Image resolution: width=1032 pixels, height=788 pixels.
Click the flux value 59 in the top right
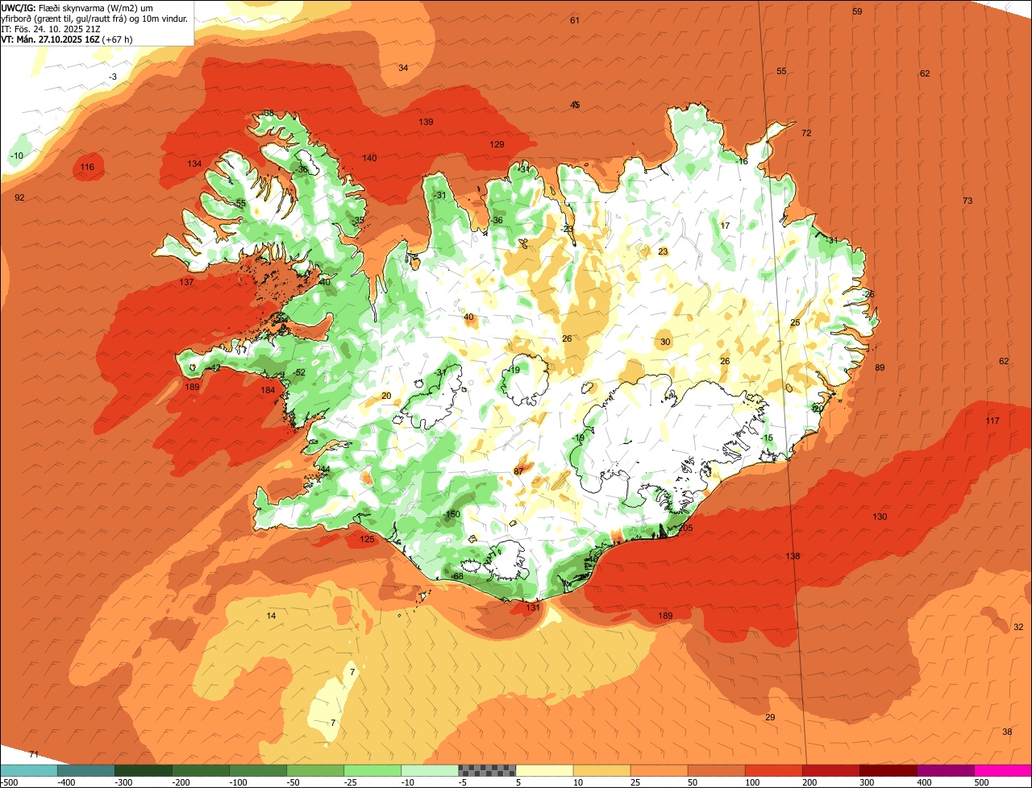point(857,11)
